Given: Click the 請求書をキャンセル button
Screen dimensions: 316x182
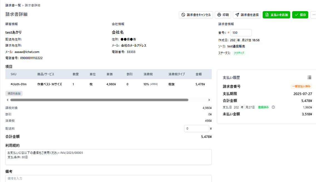Looking at the screenshot, I should pyautogui.click(x=196, y=15).
